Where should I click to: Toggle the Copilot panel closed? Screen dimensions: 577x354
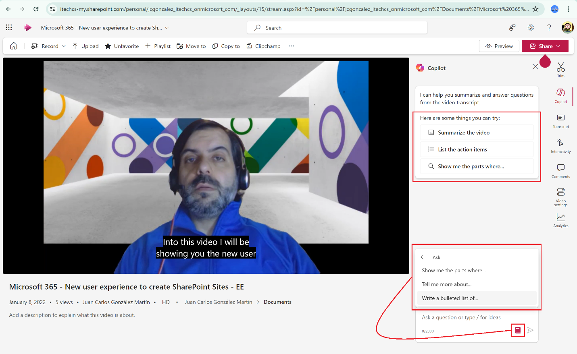535,67
